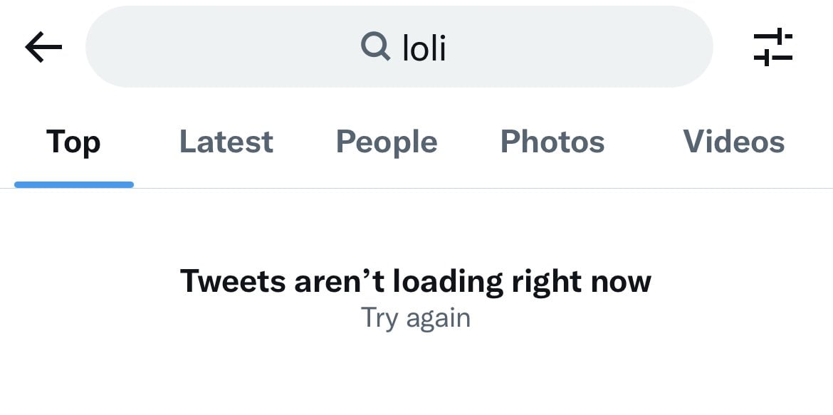This screenshot has height=415, width=833.
Task: Click the "Tweets aren't loading right now" message
Action: click(x=415, y=281)
